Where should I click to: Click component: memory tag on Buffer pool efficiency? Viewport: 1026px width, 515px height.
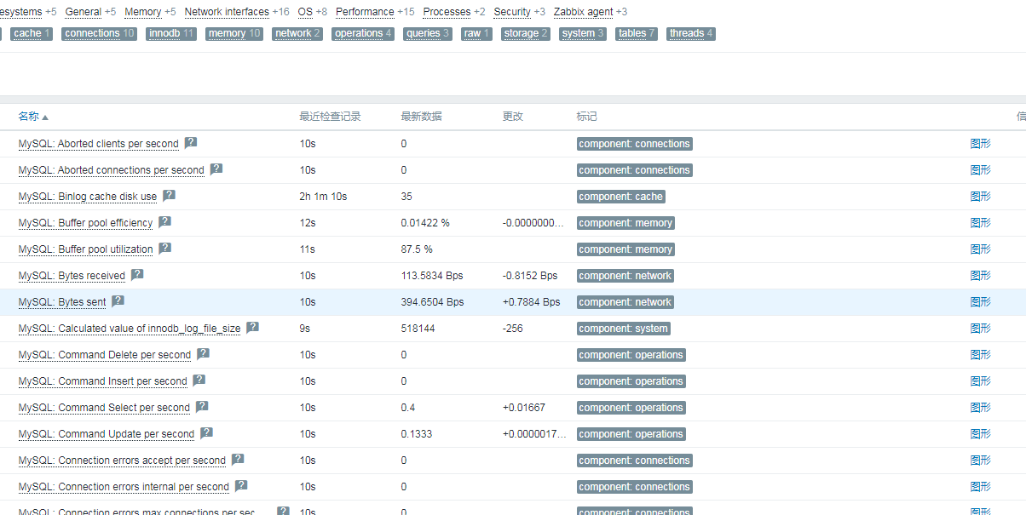(625, 223)
